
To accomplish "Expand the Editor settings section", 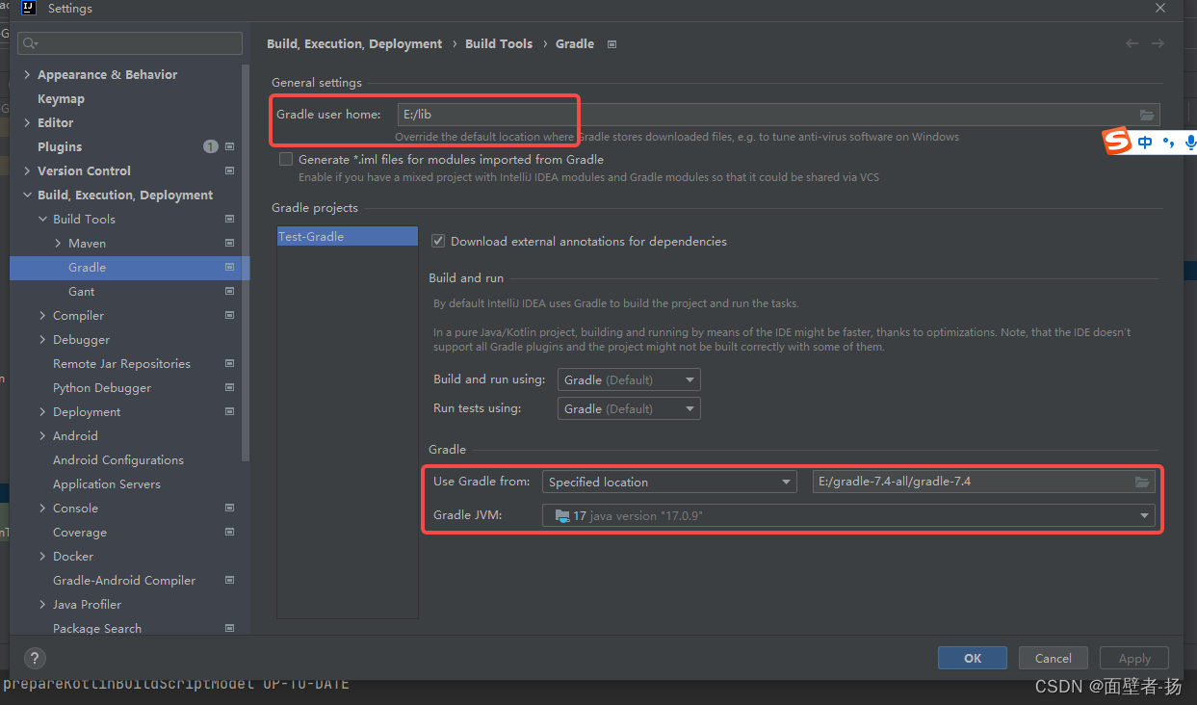I will pyautogui.click(x=27, y=122).
